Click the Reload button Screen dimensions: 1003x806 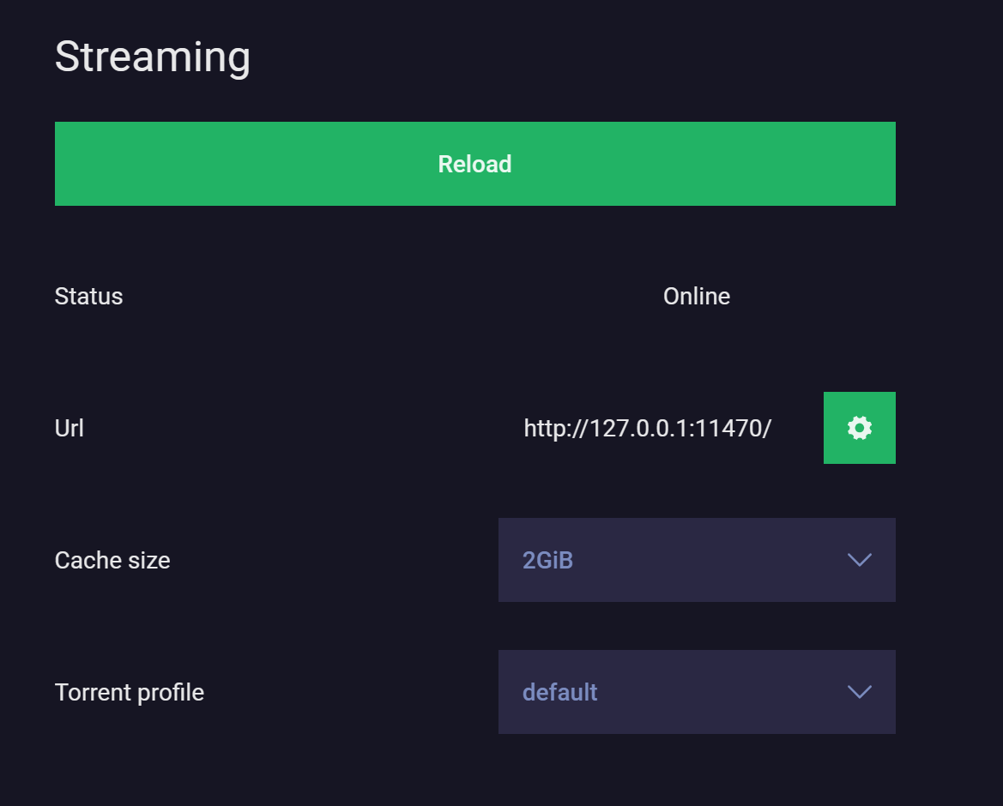click(474, 163)
